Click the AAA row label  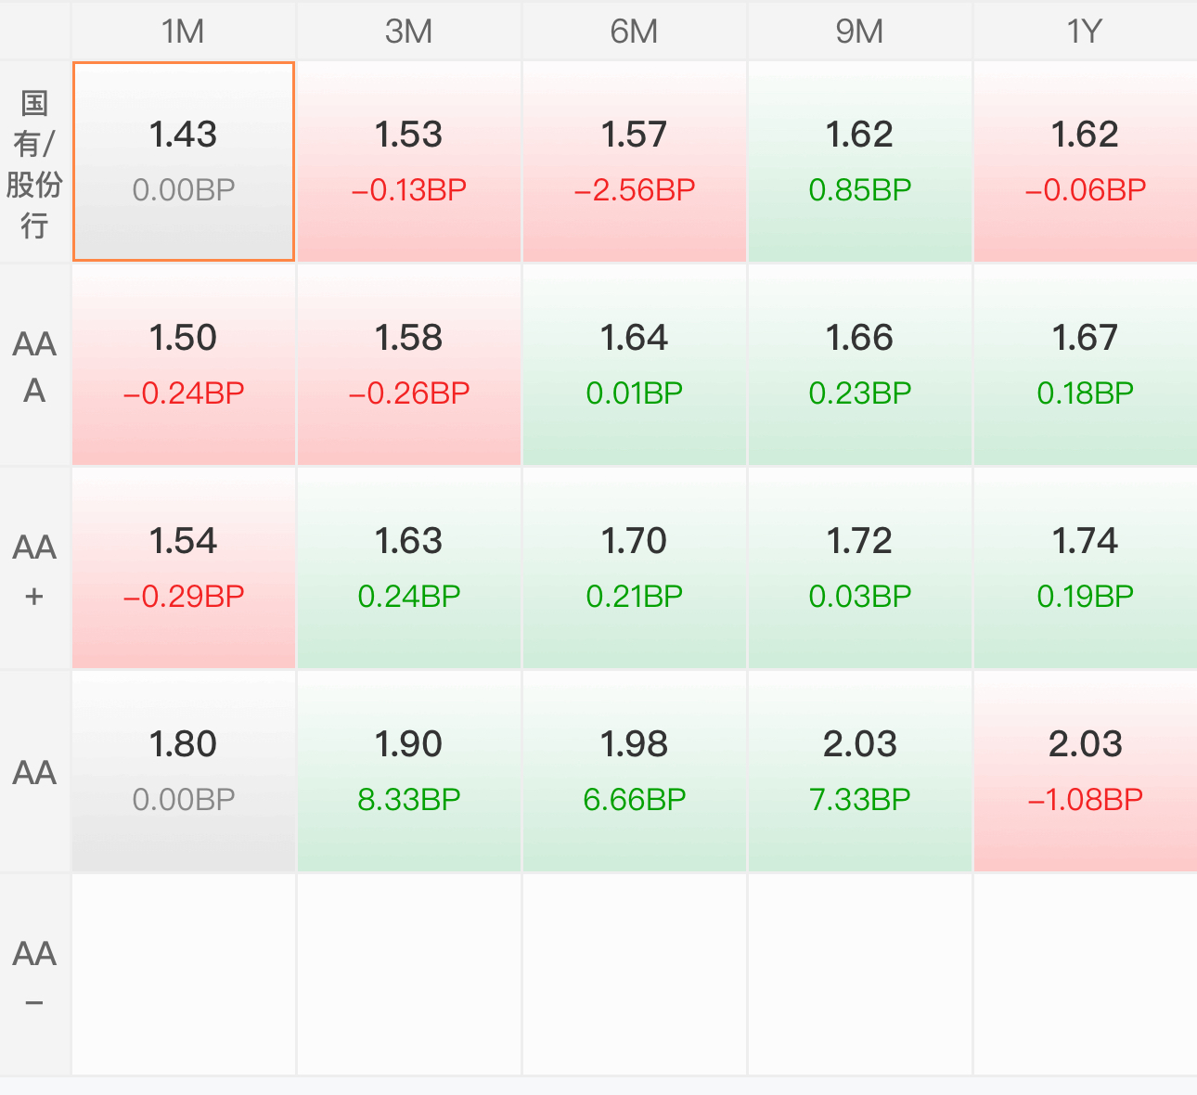point(35,366)
